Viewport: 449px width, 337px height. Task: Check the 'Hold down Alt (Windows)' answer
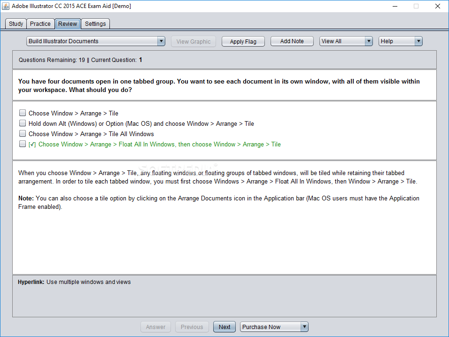23,123
